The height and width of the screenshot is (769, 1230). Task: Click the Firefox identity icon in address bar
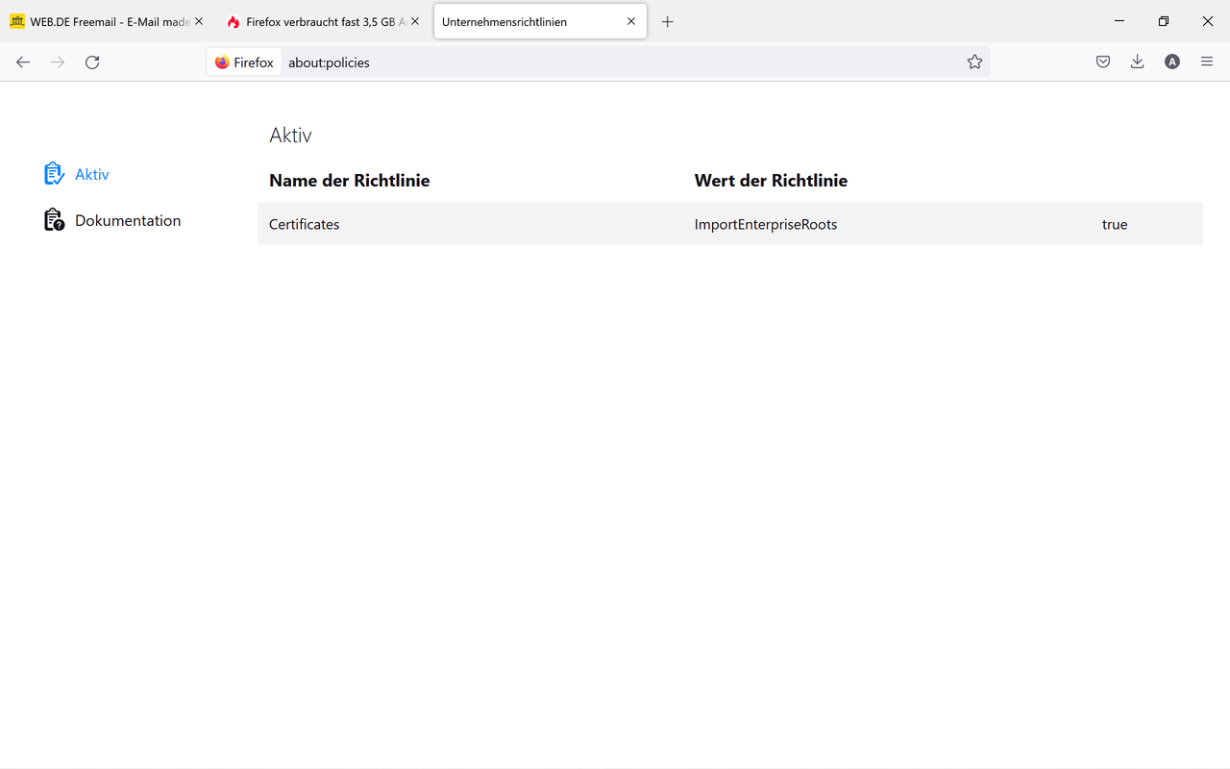pos(244,62)
